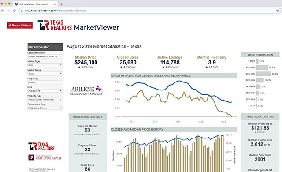Open the Local Association dropdown
The image size is (282, 172).
coord(45,56)
